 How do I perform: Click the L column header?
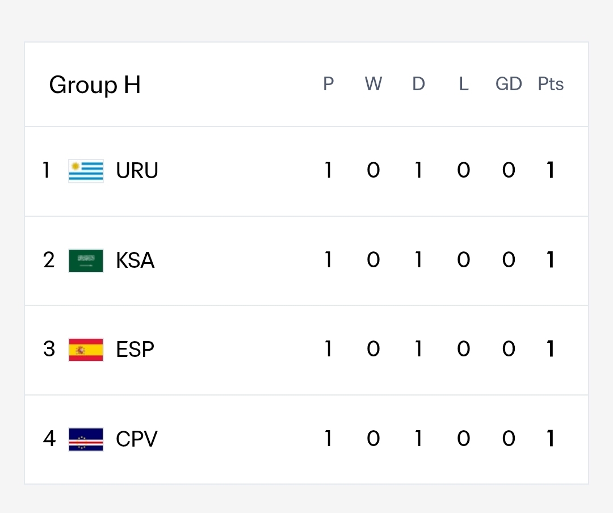click(464, 83)
